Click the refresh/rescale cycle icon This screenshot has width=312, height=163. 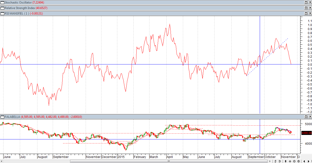tap(276, 161)
